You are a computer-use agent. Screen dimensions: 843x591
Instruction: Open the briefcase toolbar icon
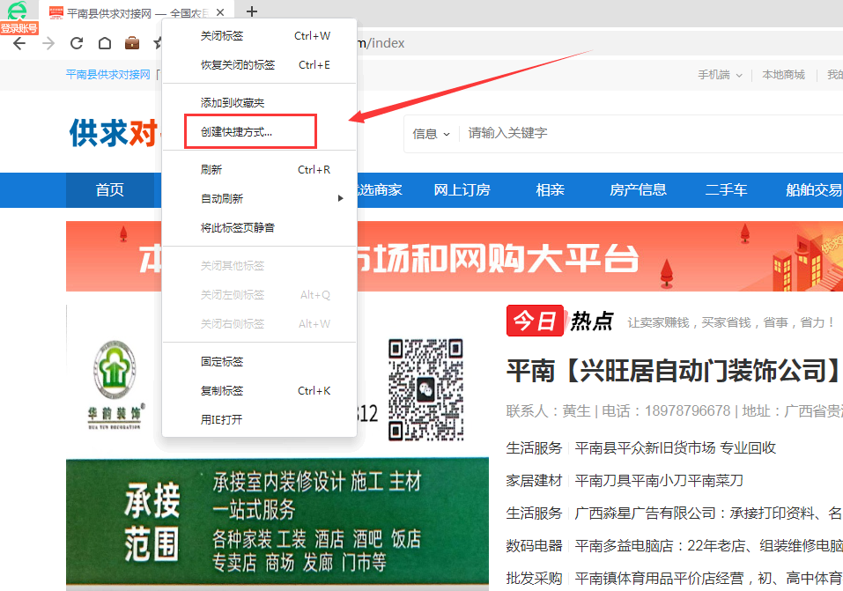(x=131, y=43)
